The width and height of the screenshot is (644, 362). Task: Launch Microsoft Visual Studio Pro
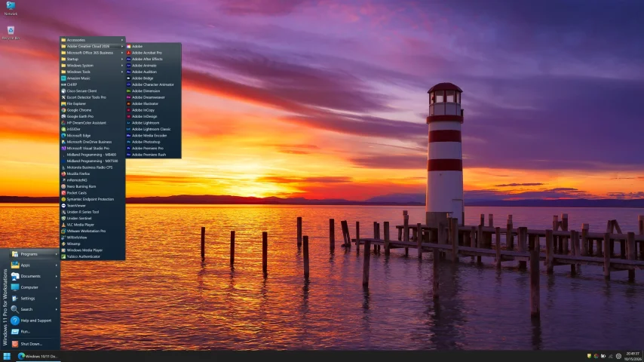[x=93, y=149]
